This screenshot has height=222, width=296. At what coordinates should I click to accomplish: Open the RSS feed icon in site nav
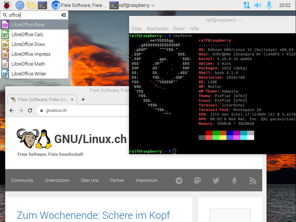(x=253, y=181)
